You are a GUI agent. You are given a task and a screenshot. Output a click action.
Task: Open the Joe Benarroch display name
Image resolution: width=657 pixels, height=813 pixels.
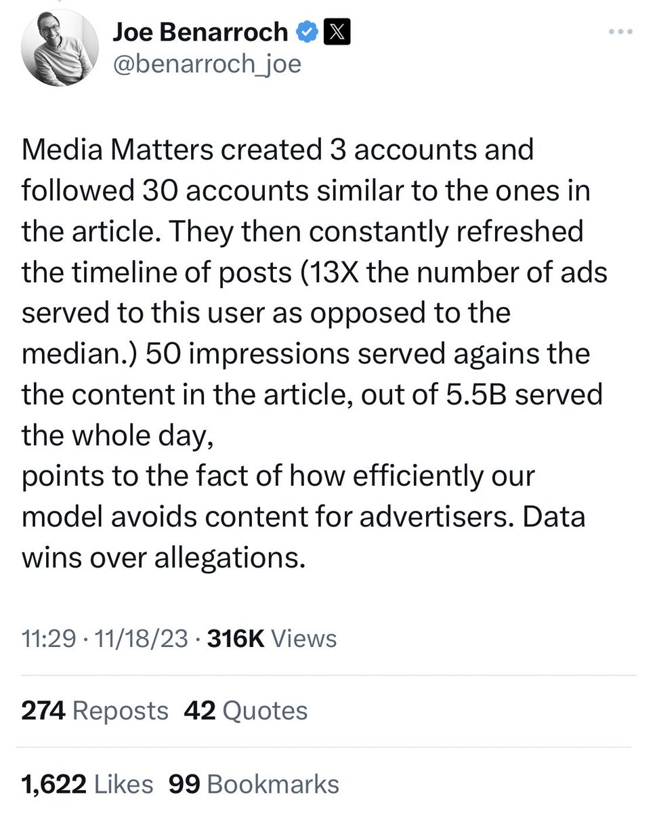[202, 32]
